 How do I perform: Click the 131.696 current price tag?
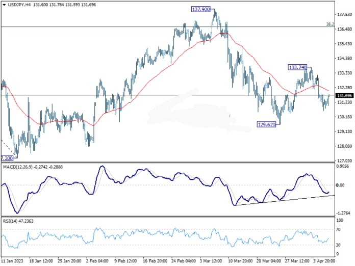[345, 95]
